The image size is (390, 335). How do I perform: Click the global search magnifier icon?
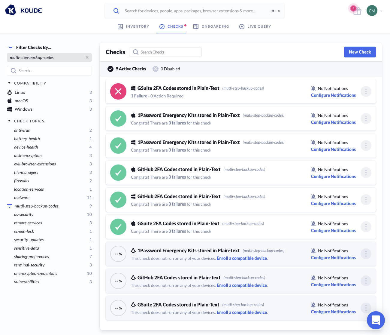tap(116, 11)
